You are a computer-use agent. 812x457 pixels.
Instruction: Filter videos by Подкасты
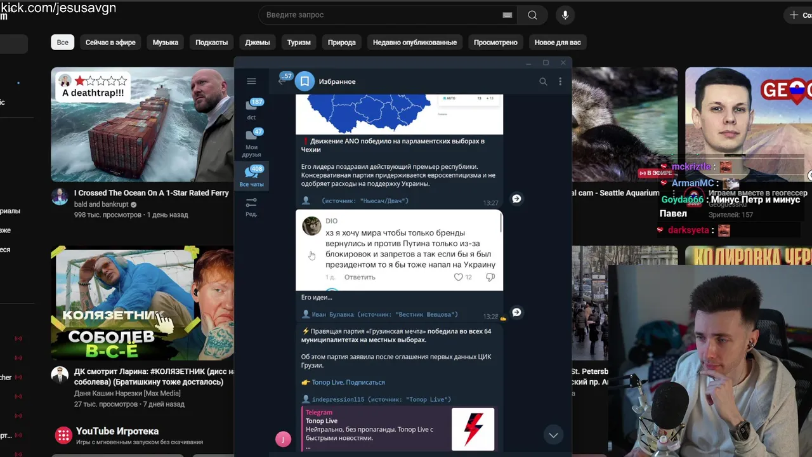[x=211, y=43]
